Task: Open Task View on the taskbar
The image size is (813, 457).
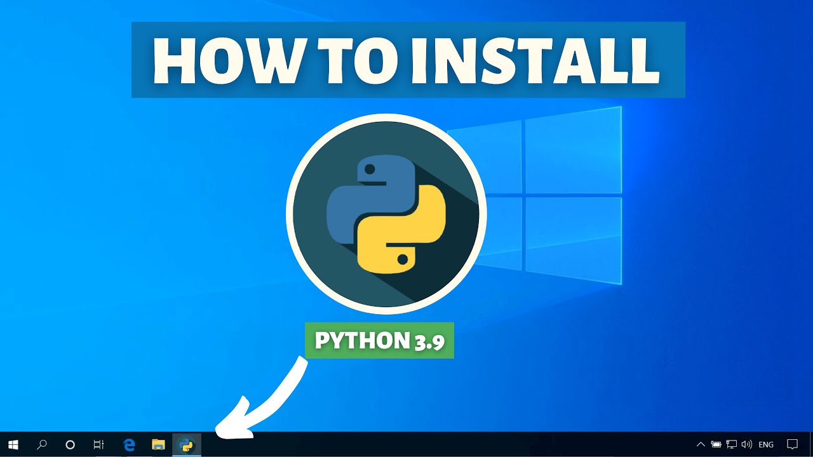Action: [x=98, y=445]
